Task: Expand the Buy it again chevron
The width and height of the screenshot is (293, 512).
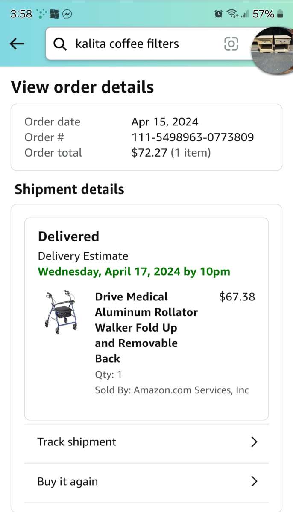Action: tap(254, 481)
